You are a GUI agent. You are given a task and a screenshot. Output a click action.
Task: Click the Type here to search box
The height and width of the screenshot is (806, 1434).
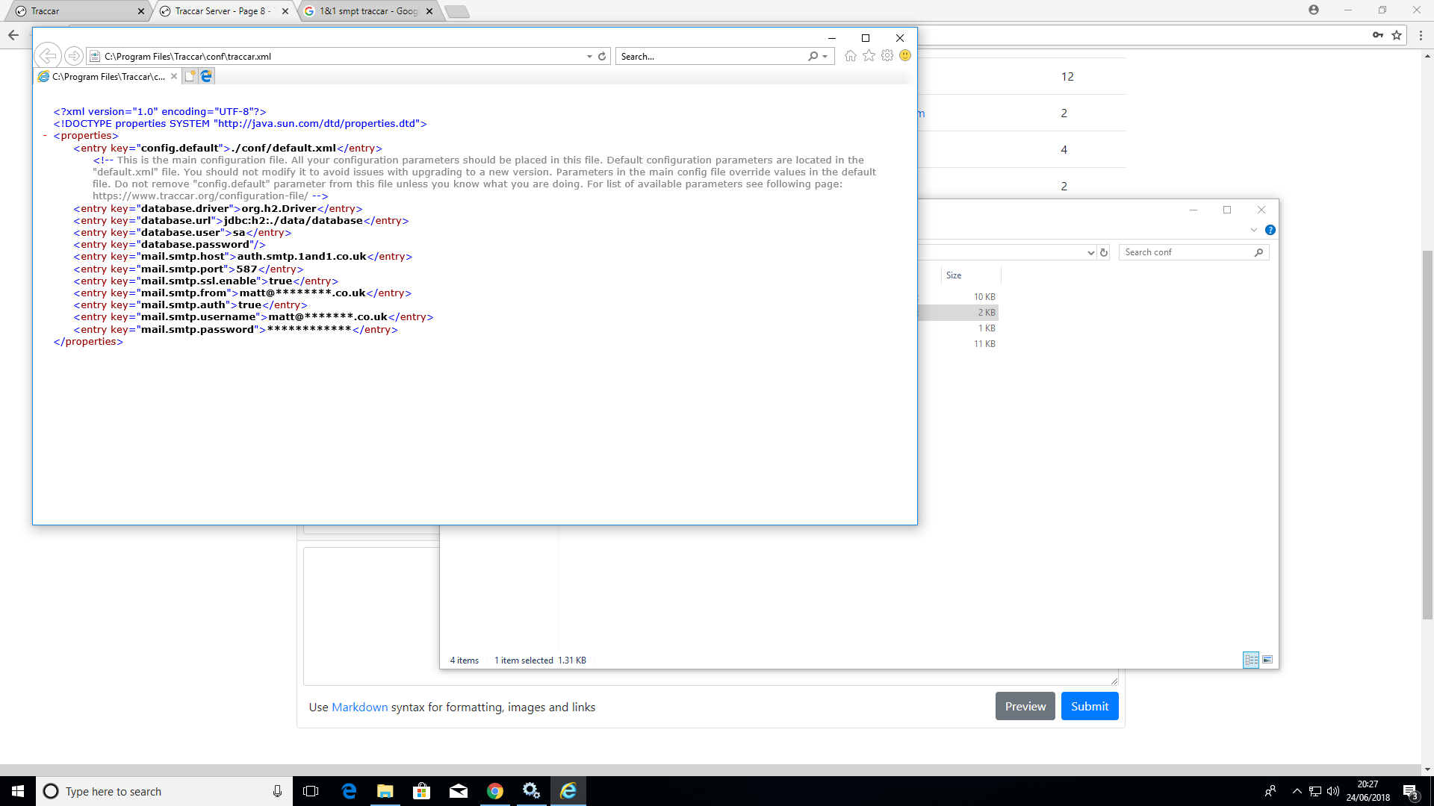pyautogui.click(x=164, y=791)
